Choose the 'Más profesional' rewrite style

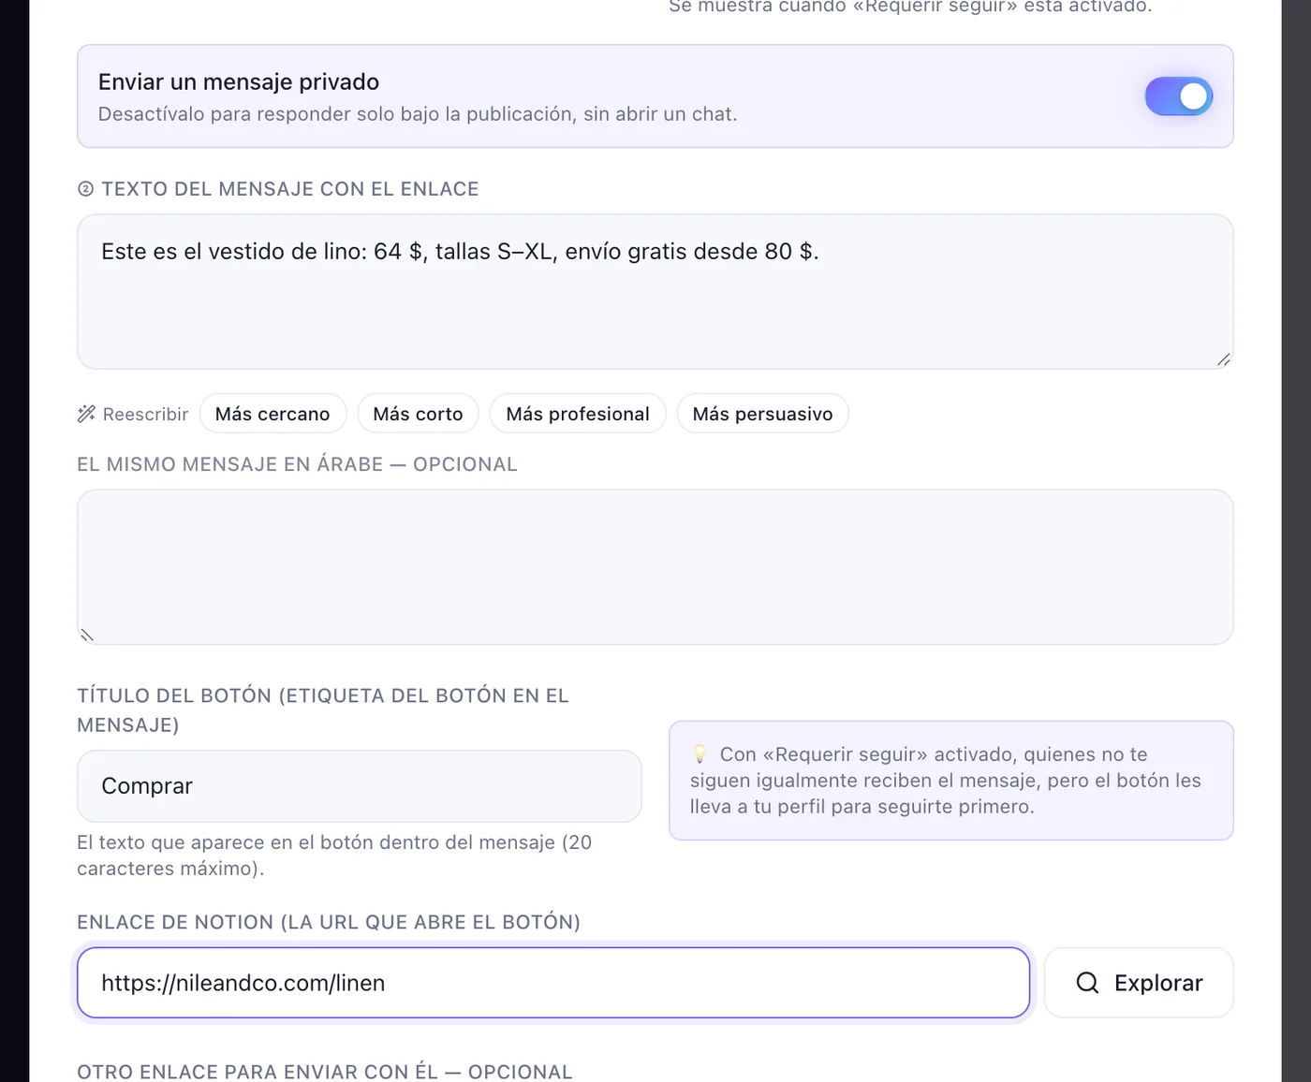coord(578,414)
